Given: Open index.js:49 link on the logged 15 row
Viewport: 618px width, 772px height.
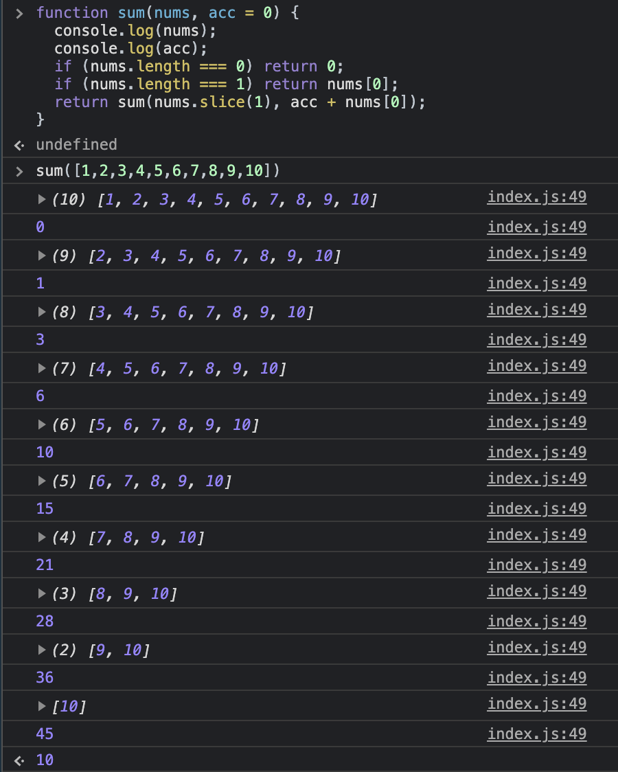Looking at the screenshot, I should 537,508.
